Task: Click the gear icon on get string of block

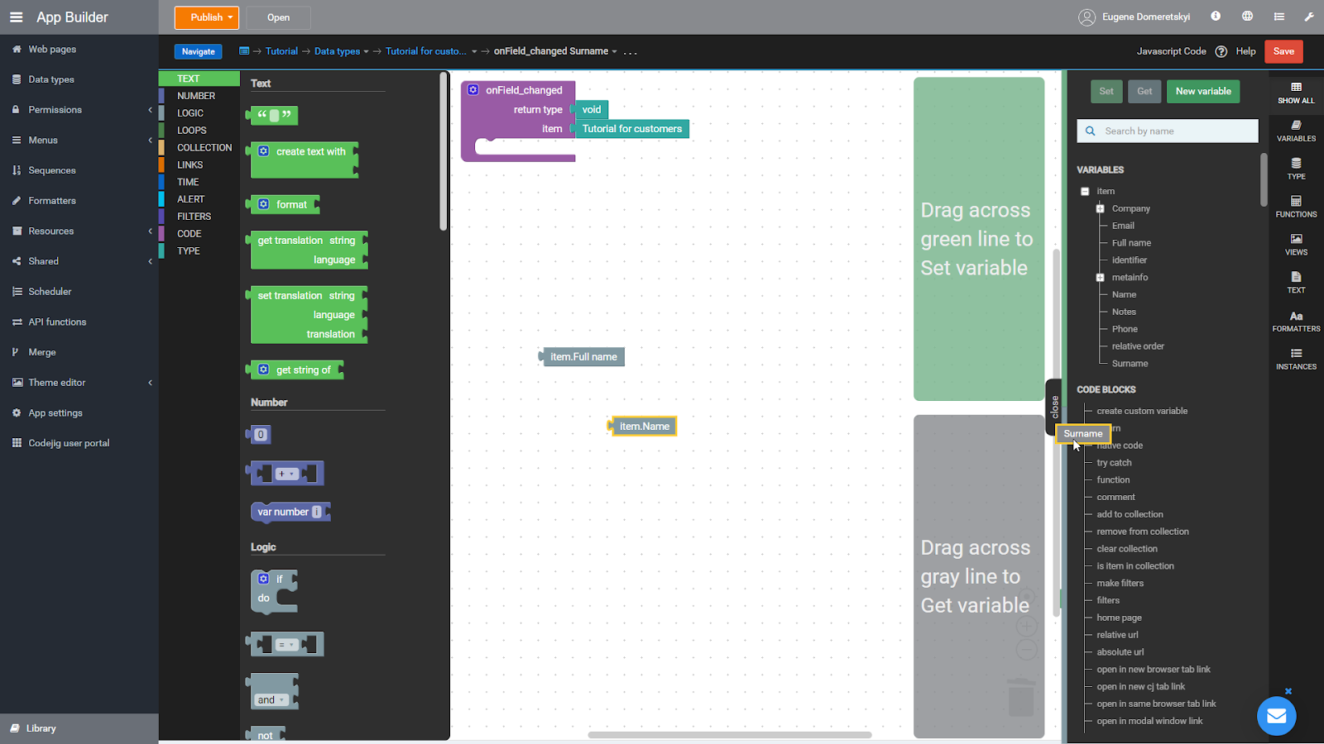Action: 263,370
